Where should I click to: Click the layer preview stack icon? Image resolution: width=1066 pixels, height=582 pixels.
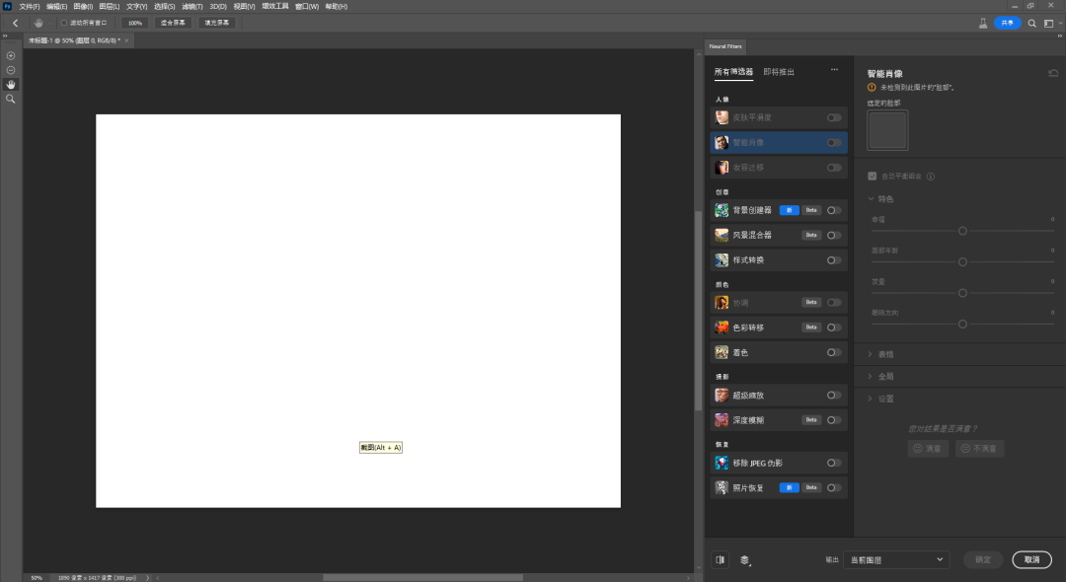pos(744,559)
